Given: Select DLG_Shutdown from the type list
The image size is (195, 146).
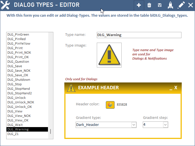Looking at the screenshot, I should 19,80.
